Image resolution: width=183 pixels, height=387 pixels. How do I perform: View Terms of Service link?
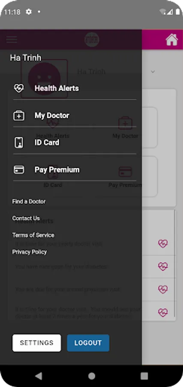point(33,235)
